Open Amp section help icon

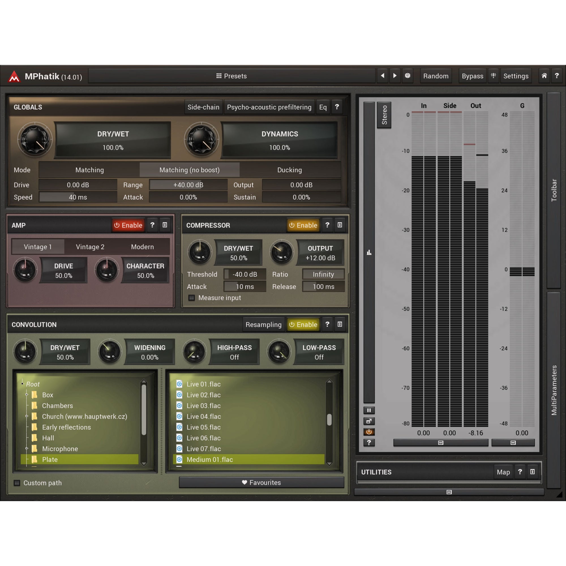152,225
